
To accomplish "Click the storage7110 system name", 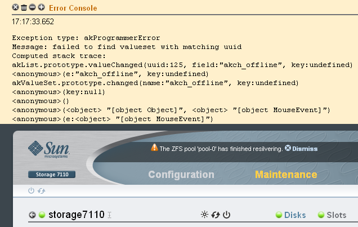I will point(76,215).
